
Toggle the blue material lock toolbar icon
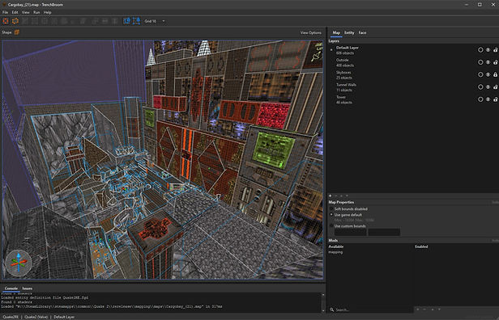126,21
